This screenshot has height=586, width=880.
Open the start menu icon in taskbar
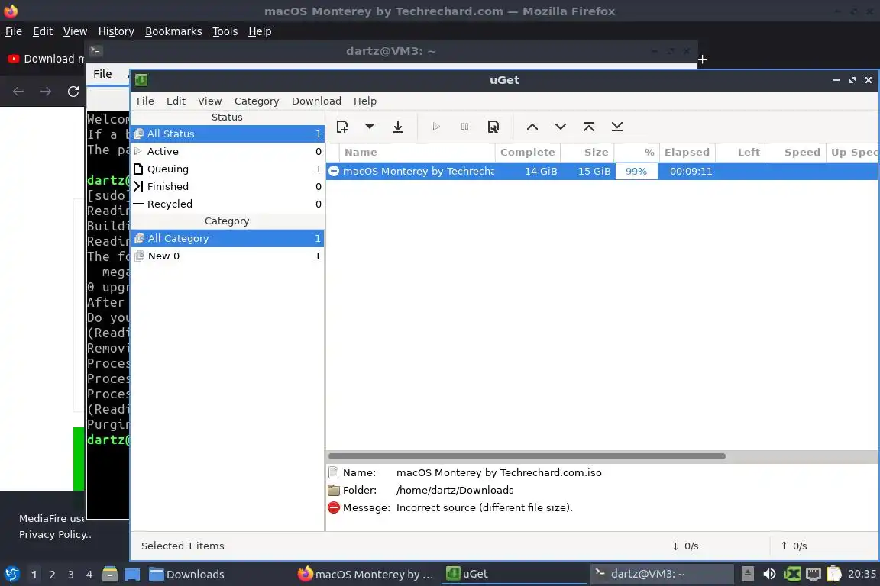click(12, 575)
